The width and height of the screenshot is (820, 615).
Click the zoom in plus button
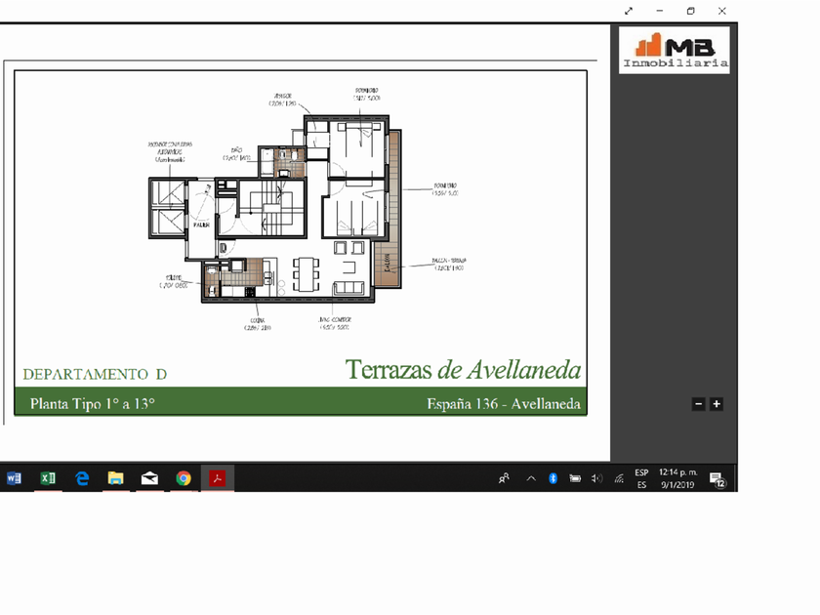pyautogui.click(x=717, y=404)
